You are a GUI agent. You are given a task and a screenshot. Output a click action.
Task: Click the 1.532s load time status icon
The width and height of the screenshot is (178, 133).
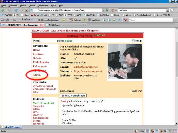pyautogui.click(x=139, y=131)
